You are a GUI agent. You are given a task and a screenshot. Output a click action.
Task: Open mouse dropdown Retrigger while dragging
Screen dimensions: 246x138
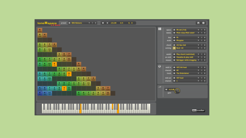pos(188,60)
